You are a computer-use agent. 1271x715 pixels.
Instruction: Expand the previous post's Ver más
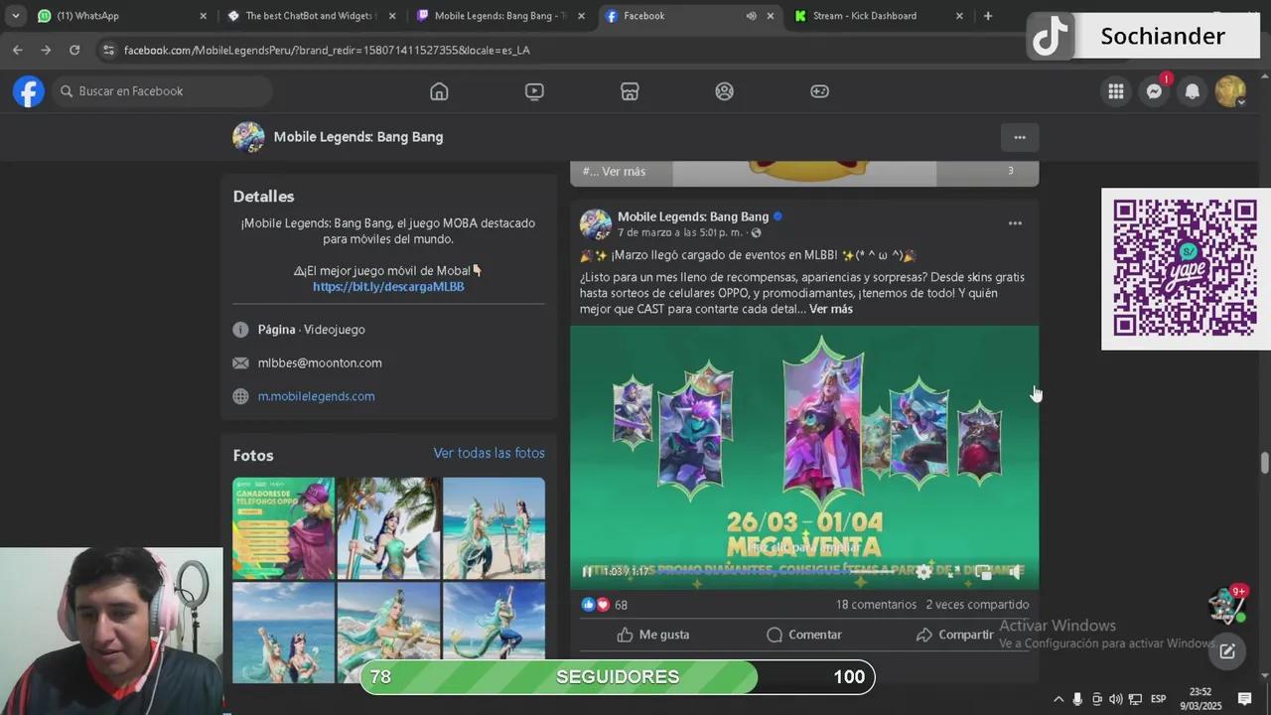click(x=624, y=172)
